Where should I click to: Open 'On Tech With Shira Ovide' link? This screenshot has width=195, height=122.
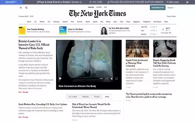[119, 28]
